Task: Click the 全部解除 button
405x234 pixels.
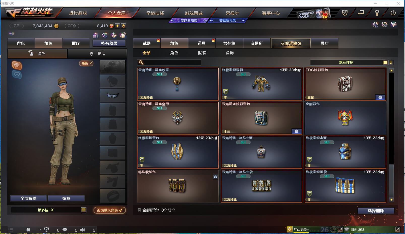Action: point(28,198)
